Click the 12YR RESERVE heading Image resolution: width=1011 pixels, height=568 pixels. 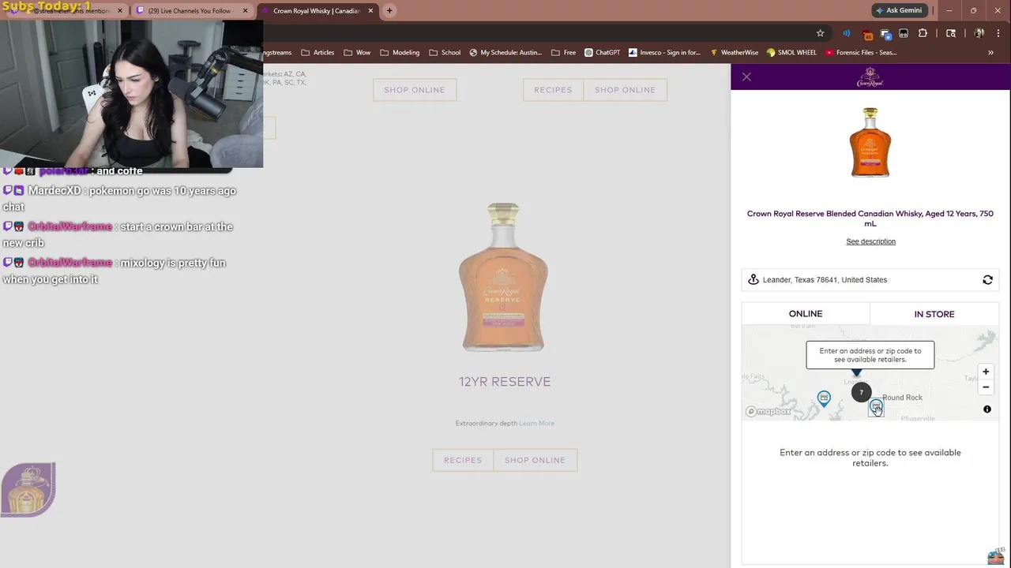point(505,382)
